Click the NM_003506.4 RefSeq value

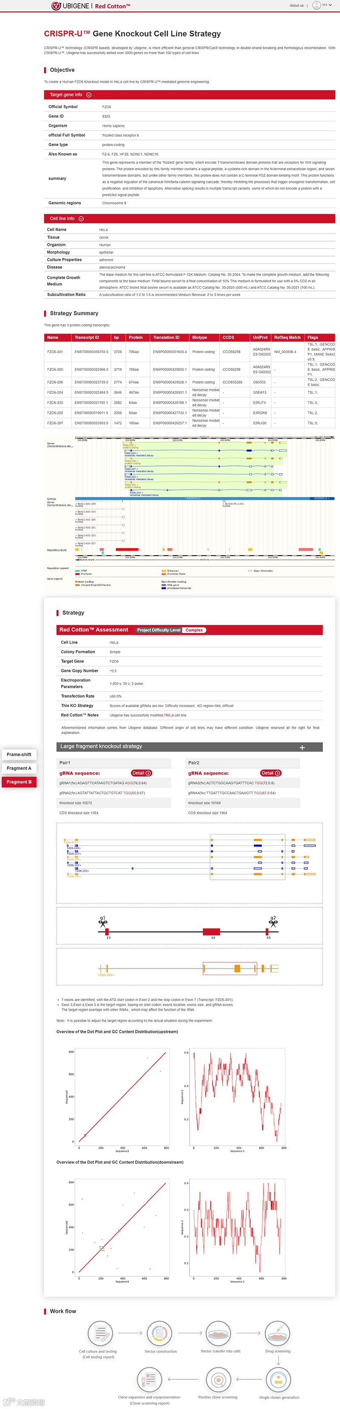click(x=285, y=352)
